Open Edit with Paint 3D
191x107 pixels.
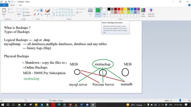coord(151,12)
